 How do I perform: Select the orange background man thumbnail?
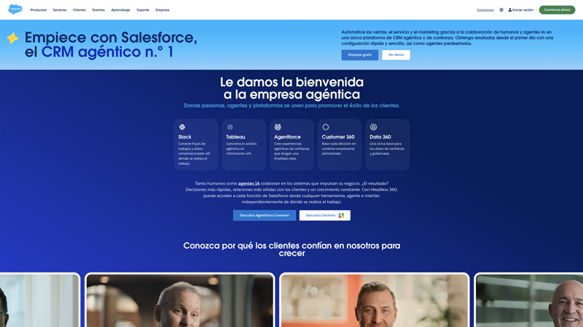tap(375, 300)
